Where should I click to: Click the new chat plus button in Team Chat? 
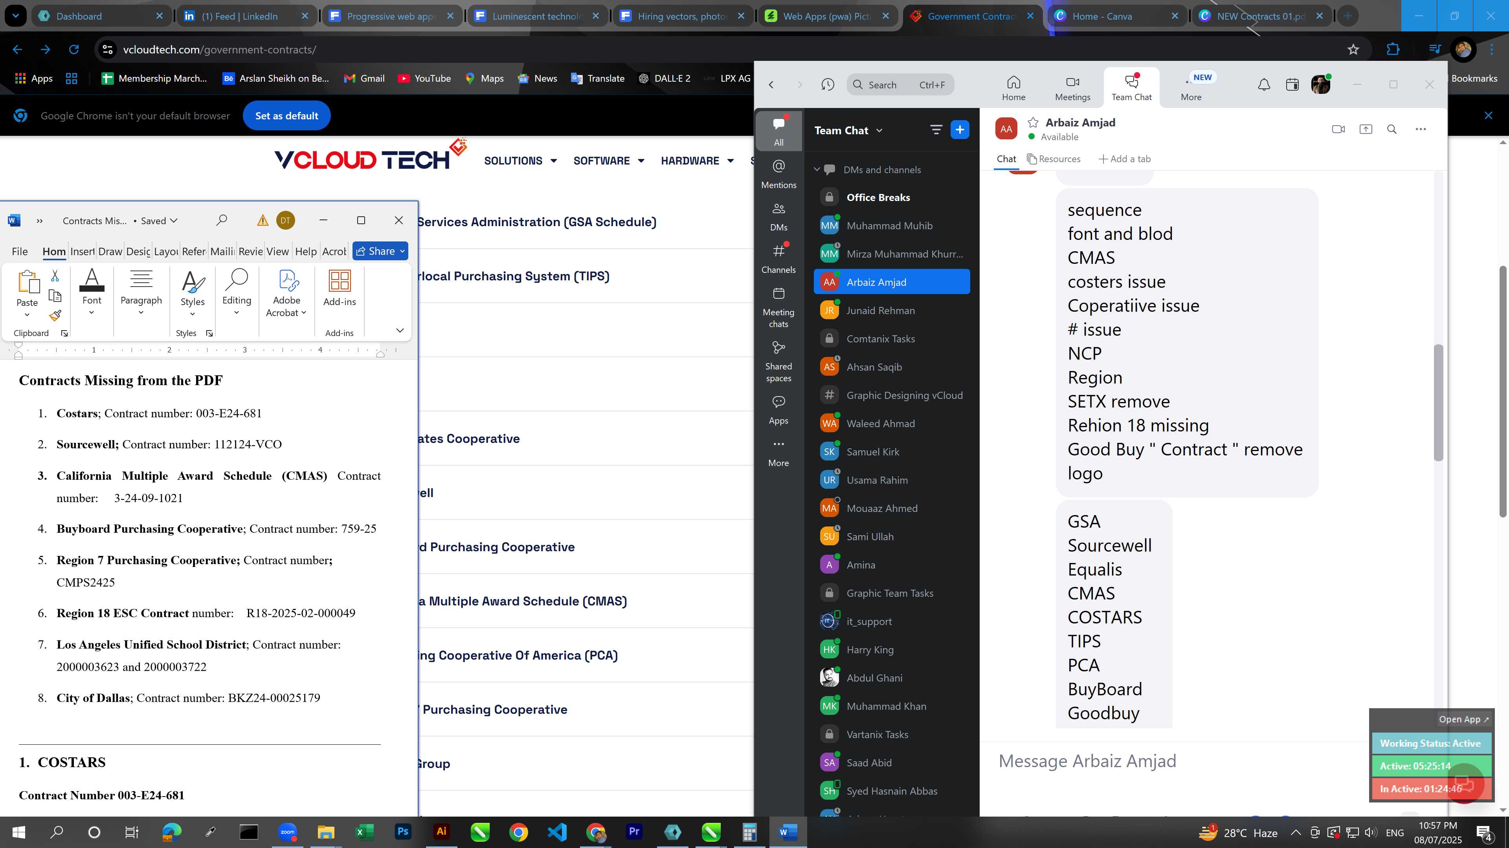click(960, 129)
